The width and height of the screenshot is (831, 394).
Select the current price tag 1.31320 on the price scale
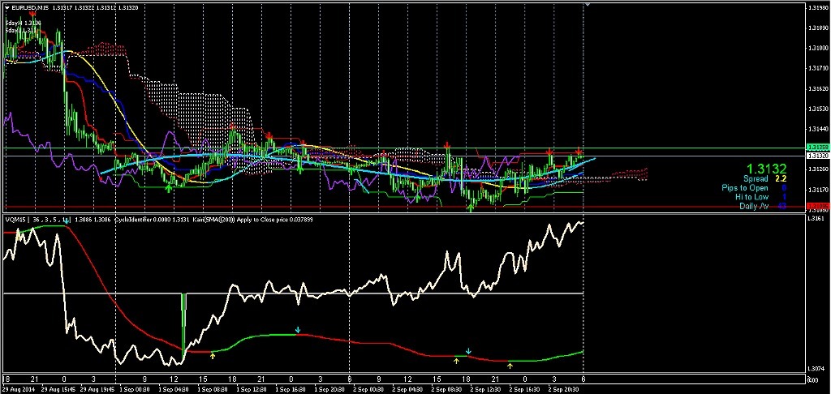click(817, 154)
